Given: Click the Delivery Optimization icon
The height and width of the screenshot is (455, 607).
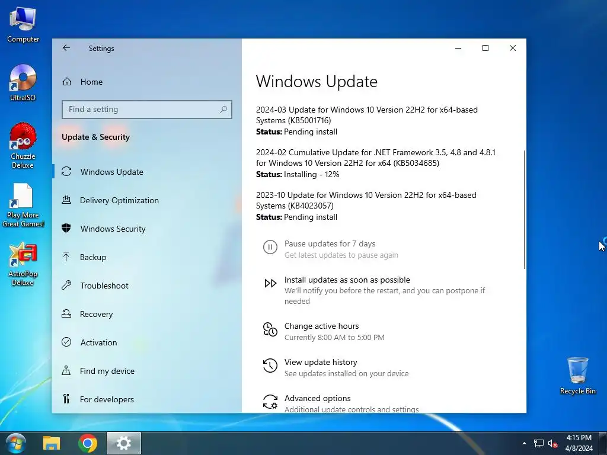Looking at the screenshot, I should (x=66, y=200).
